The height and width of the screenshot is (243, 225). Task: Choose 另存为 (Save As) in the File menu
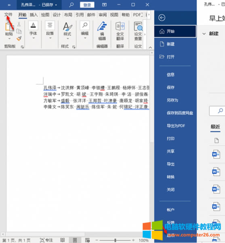(172, 100)
